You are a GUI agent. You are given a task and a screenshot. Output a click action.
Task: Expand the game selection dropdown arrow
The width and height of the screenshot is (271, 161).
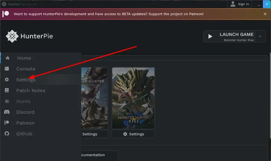click(x=260, y=36)
